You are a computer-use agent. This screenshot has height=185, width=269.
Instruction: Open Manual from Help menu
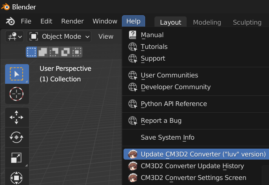tap(196, 35)
